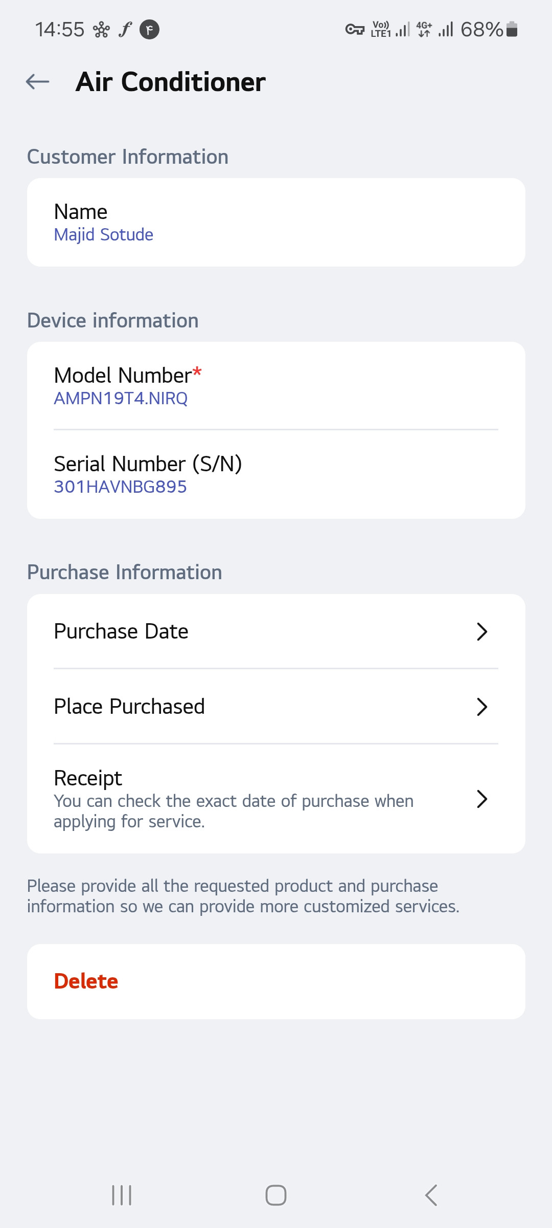Tap the clock showing 14:55

(60, 30)
